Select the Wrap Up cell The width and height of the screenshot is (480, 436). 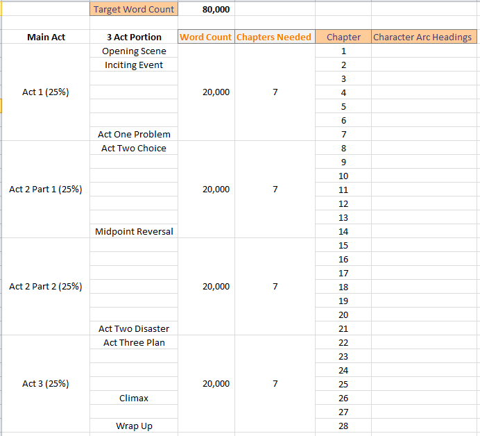pos(134,426)
